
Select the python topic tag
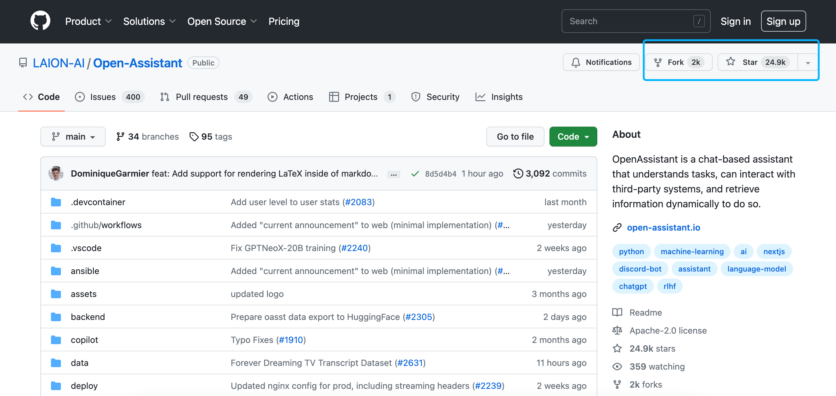631,251
